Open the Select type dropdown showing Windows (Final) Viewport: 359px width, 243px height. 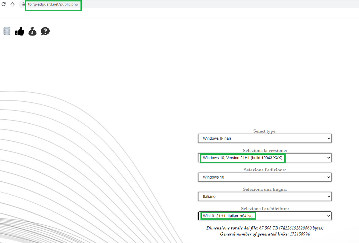click(265, 139)
